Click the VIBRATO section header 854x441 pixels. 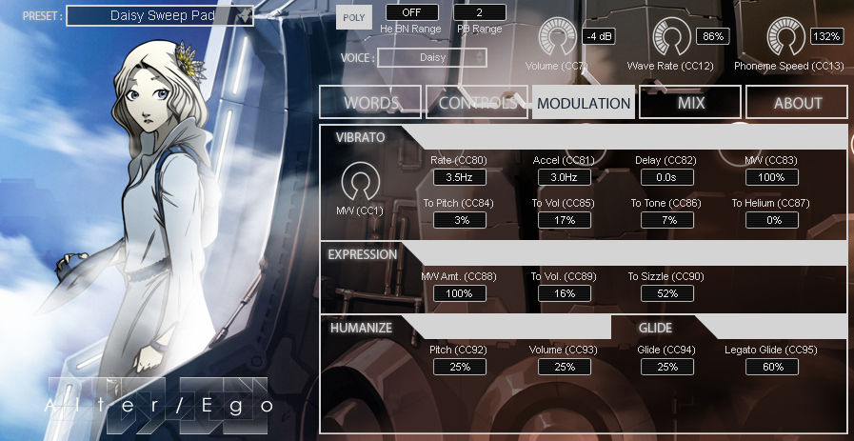click(x=361, y=137)
